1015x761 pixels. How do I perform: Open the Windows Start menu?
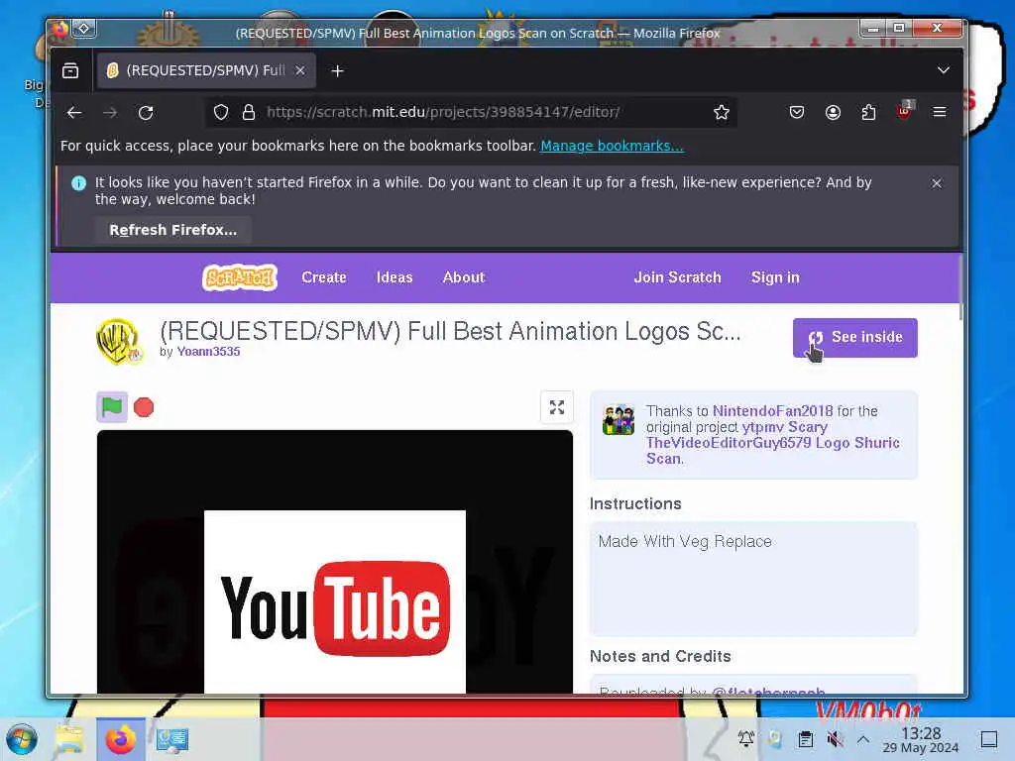click(x=22, y=739)
